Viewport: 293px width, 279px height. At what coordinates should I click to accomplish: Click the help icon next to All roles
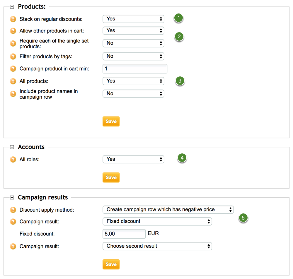13,159
